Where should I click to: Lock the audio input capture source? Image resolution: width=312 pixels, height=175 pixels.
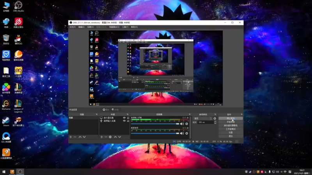tap(128, 121)
